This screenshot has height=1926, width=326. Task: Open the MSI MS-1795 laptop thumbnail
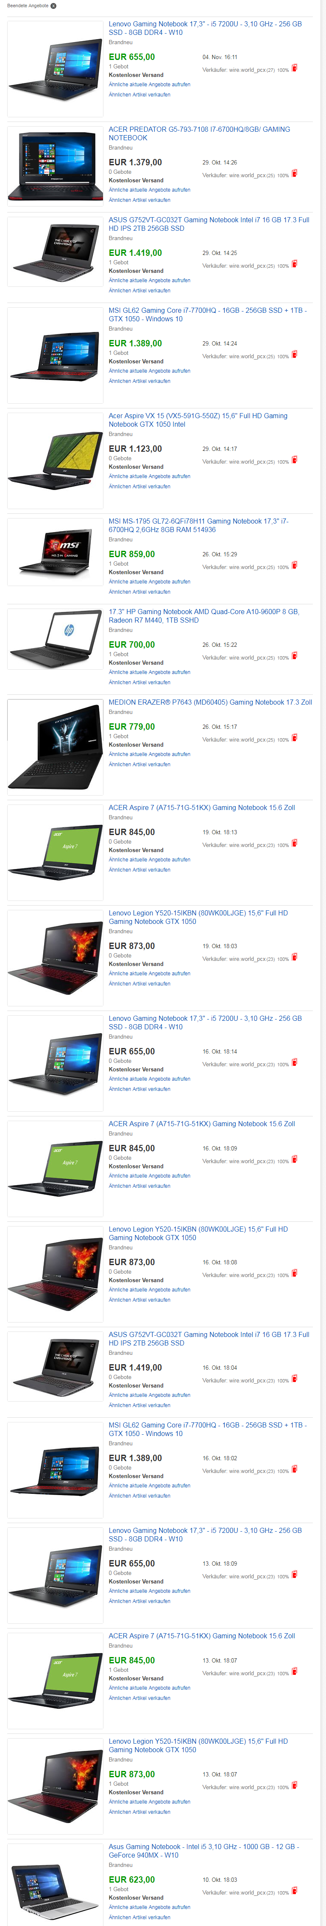point(55,552)
